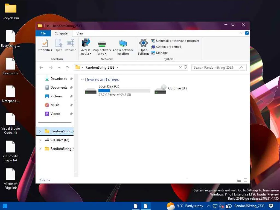Click the pin icon next to Videos
Image resolution: width=280 pixels, height=210 pixels.
click(71, 114)
